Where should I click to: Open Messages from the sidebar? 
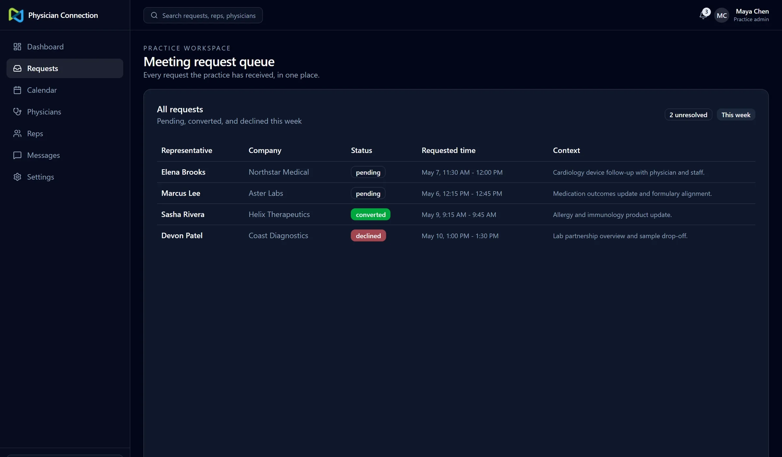pyautogui.click(x=65, y=155)
